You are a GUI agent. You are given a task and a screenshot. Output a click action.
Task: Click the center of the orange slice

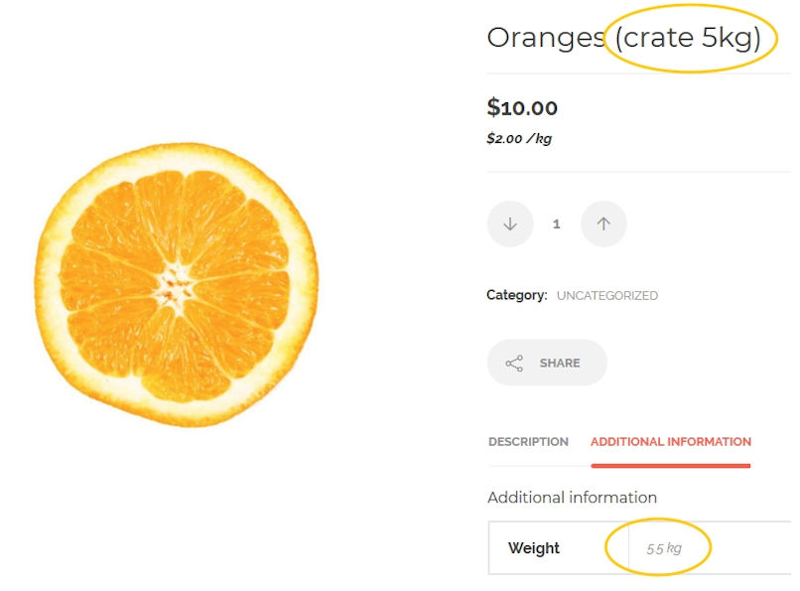(x=174, y=286)
